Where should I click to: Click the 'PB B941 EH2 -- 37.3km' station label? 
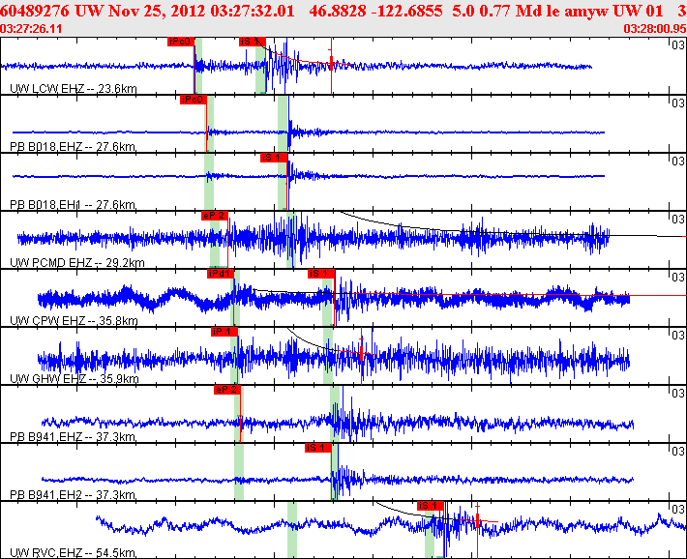73,494
